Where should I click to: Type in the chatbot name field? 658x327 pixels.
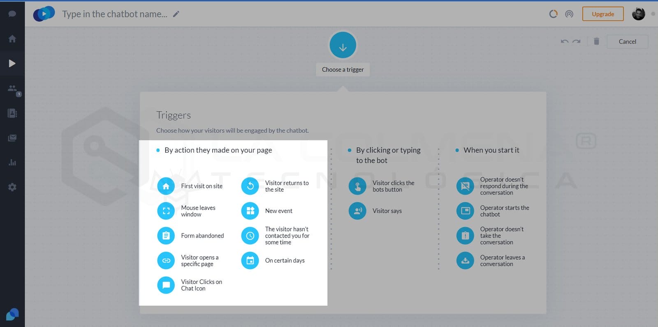[x=114, y=14]
